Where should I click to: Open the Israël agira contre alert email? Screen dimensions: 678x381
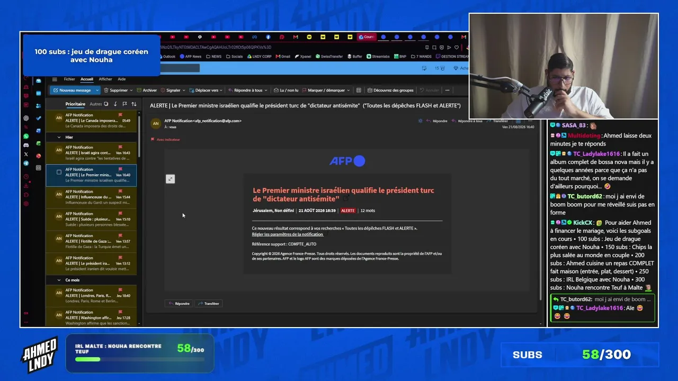tap(91, 153)
